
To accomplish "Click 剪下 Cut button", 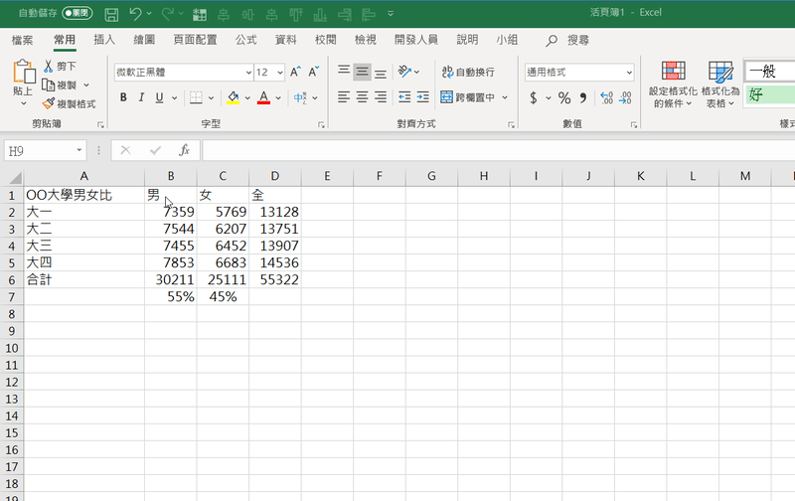I will pyautogui.click(x=60, y=66).
